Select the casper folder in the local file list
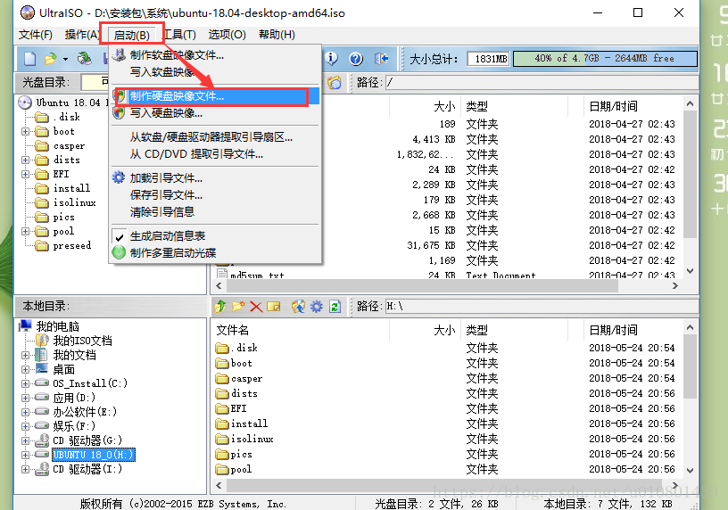728x510 pixels. pos(246,379)
